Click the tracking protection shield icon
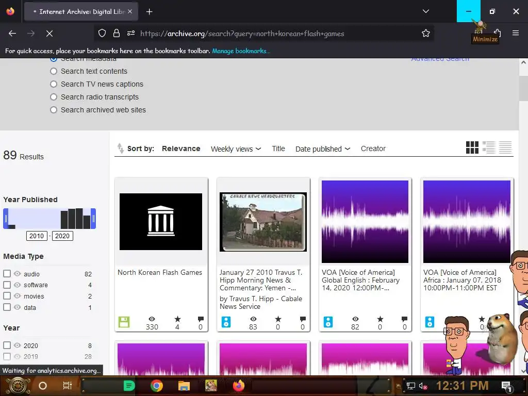This screenshot has height=396, width=528. click(102, 34)
